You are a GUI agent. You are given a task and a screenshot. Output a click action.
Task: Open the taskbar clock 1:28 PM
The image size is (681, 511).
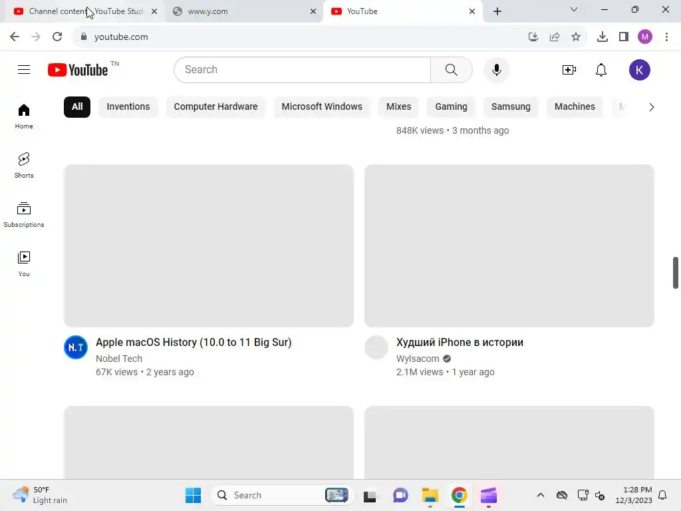pyautogui.click(x=634, y=495)
